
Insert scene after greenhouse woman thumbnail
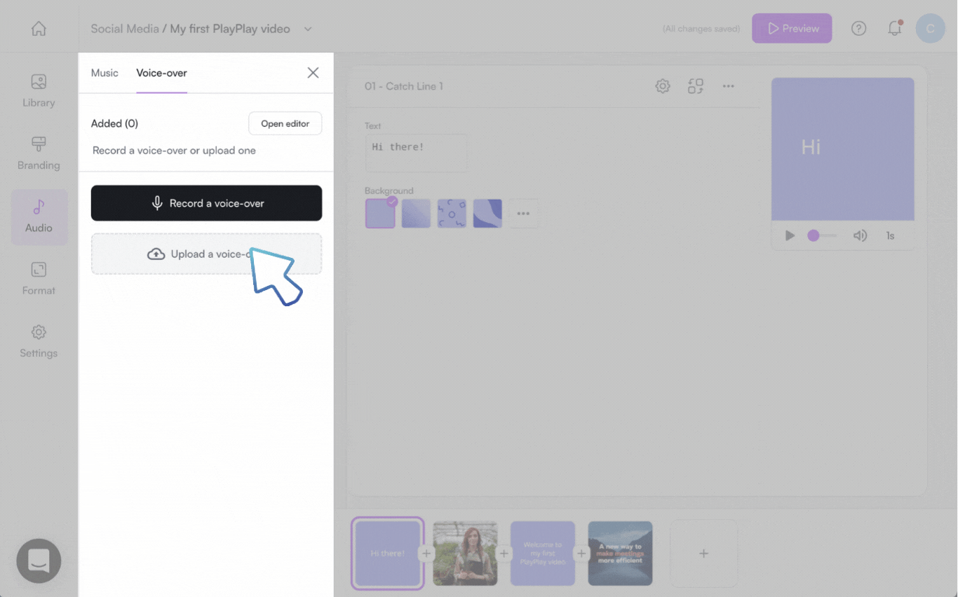pyautogui.click(x=504, y=554)
